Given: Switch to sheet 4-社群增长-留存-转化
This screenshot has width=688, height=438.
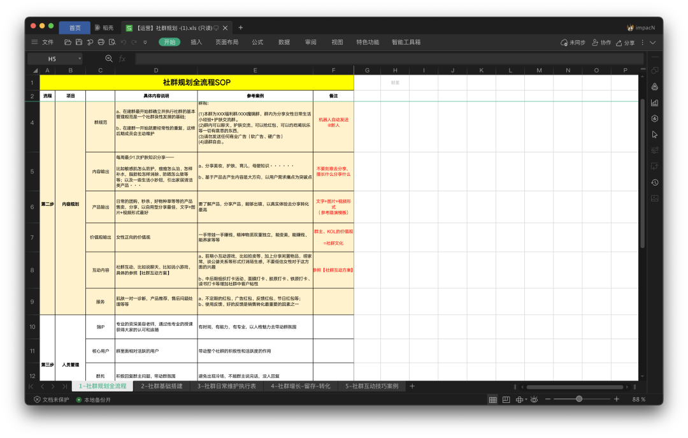Looking at the screenshot, I should (x=301, y=386).
